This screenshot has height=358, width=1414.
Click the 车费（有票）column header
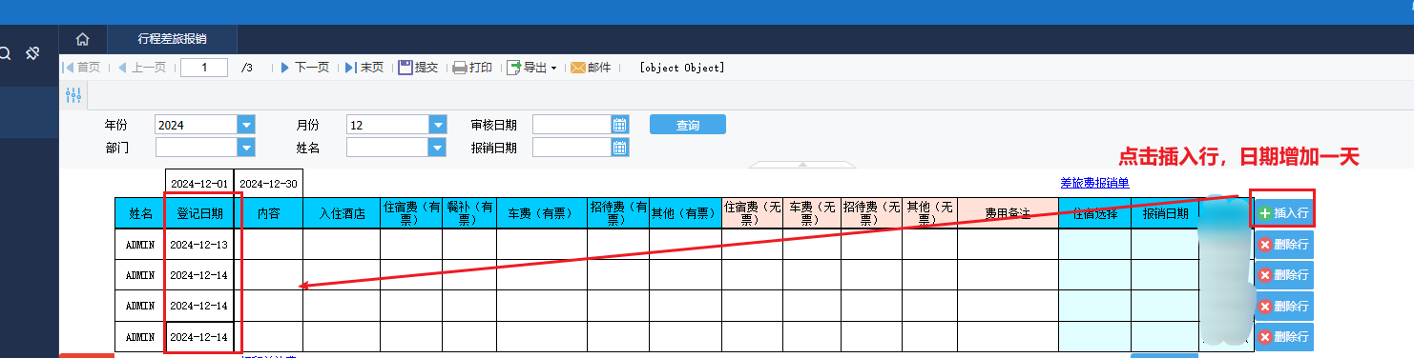542,214
